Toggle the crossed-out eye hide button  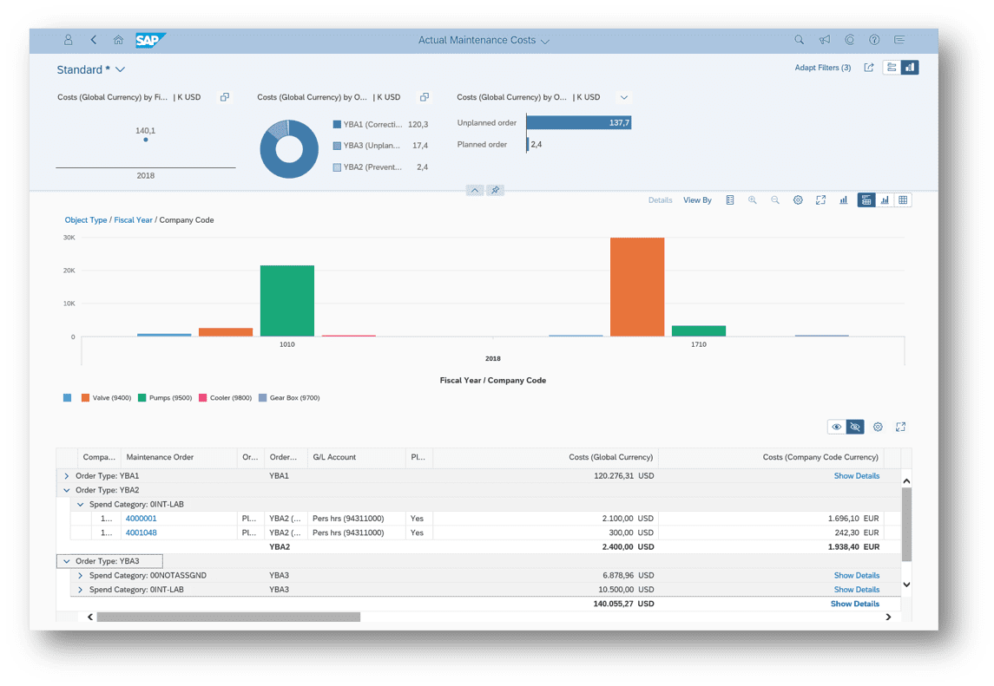tap(855, 427)
